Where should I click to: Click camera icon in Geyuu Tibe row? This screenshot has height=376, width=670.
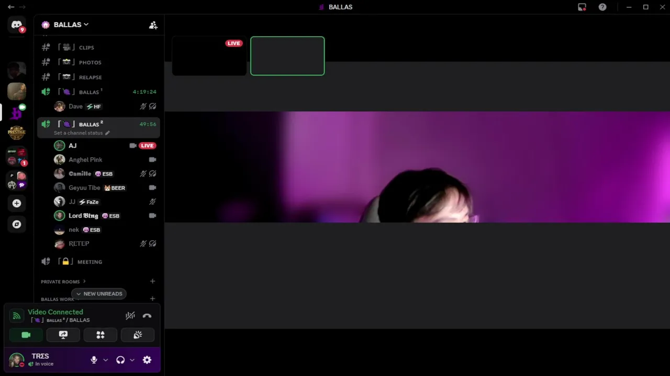(152, 188)
